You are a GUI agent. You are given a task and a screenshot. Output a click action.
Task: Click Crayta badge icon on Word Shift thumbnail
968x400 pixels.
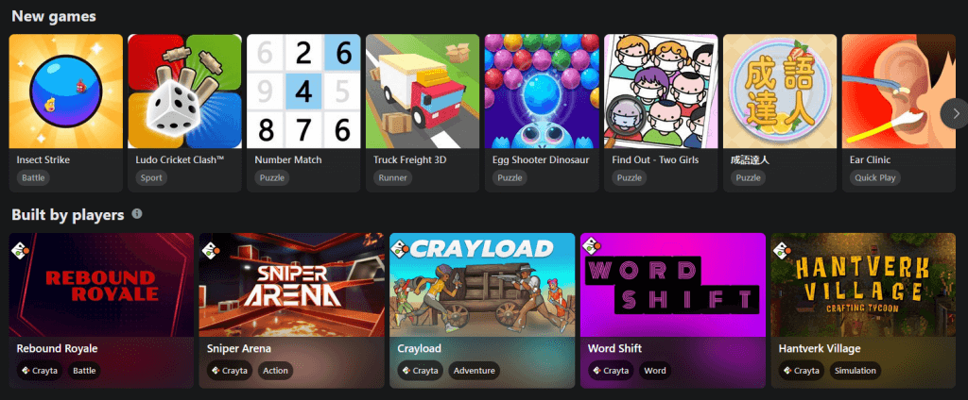coord(593,249)
